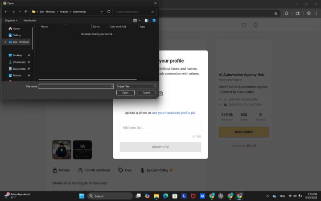Change the file view layout icon
321x201 pixels.
(x=135, y=21)
